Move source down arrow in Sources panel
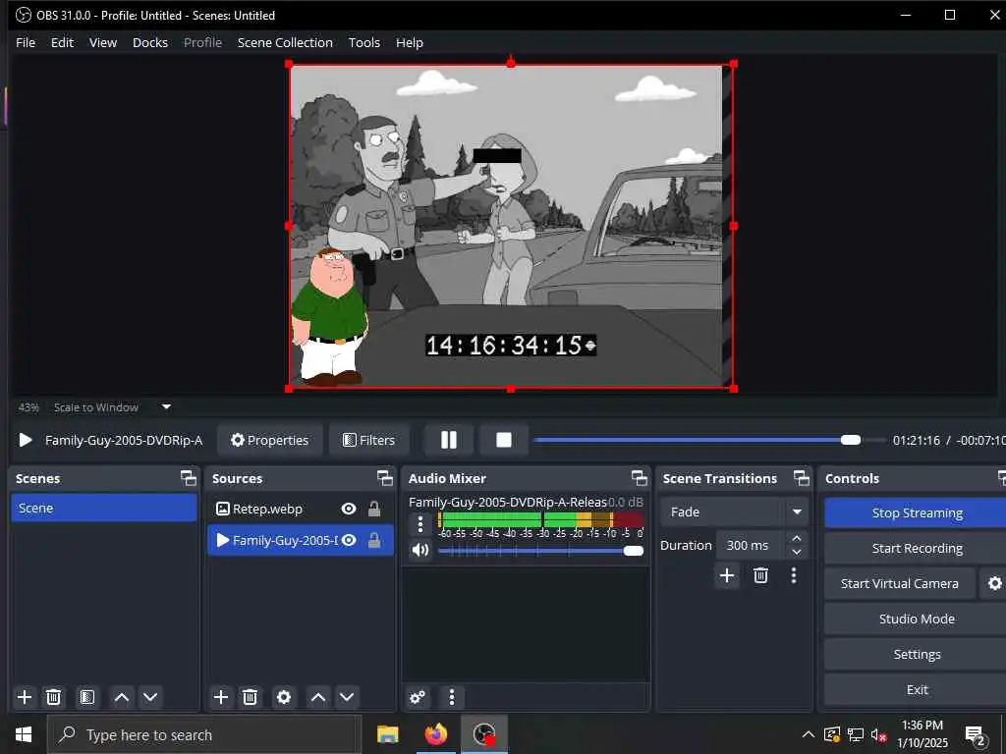 click(x=347, y=697)
